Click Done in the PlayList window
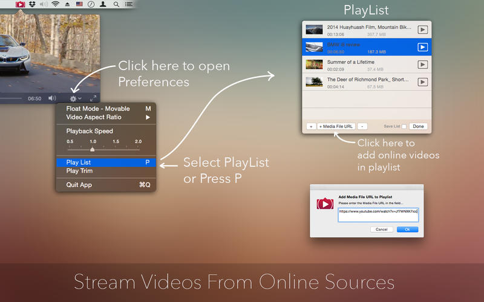Screen dimensions: 484x302 (418, 126)
